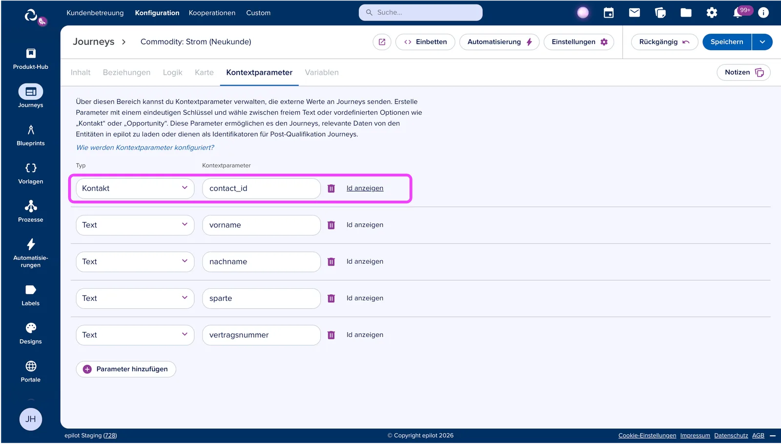
Task: Switch to Variablen tab
Action: pos(322,72)
